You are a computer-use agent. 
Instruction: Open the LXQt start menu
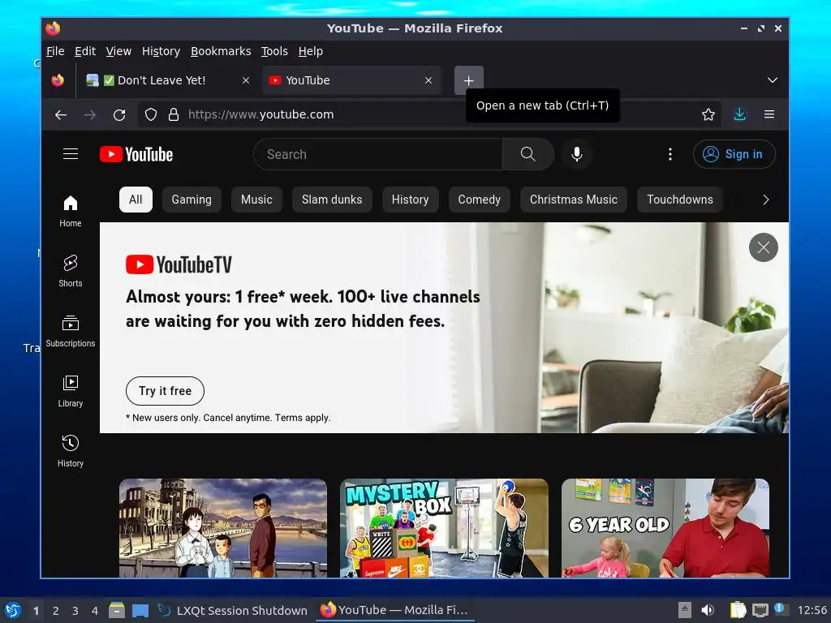[13, 610]
